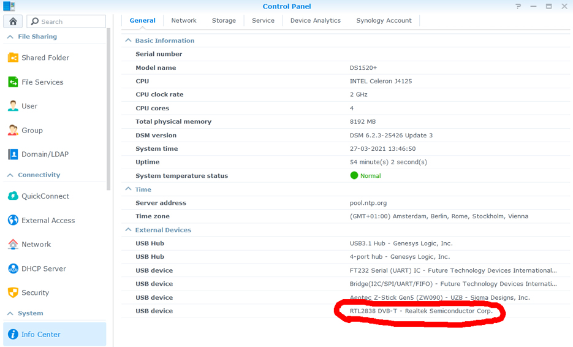The width and height of the screenshot is (573, 347).
Task: Select CPU clock rate 2 GHz
Action: coord(359,94)
